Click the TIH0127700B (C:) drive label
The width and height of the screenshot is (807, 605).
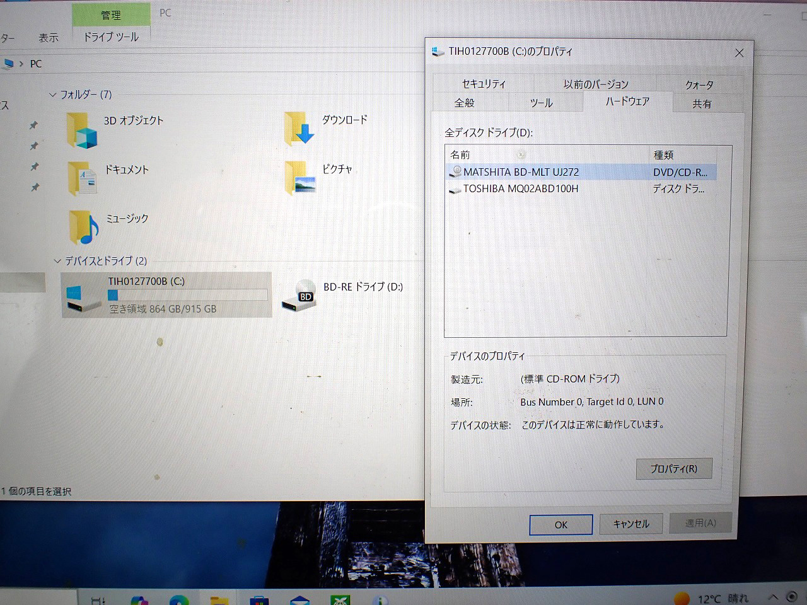[x=146, y=281]
